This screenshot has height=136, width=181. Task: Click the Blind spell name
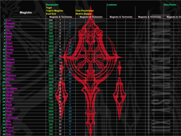(x=9, y=124)
